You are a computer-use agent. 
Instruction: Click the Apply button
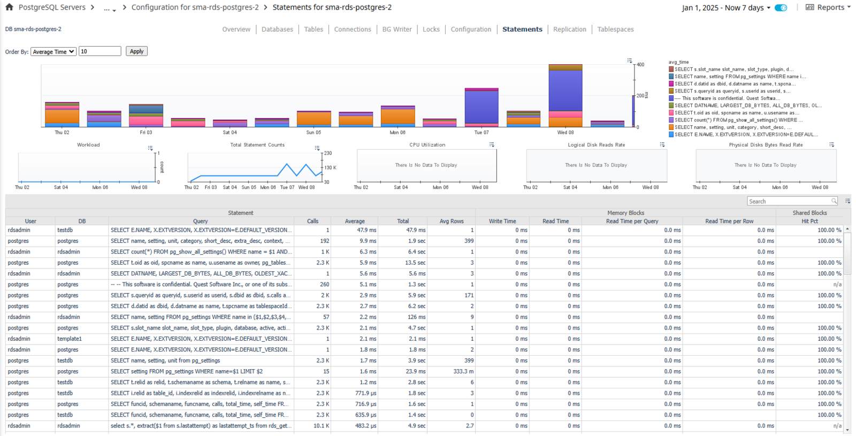click(x=136, y=51)
